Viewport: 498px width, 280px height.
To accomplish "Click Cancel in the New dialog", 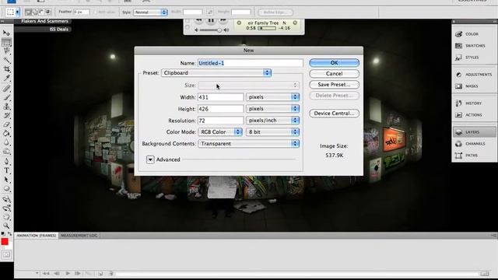I will pos(334,73).
